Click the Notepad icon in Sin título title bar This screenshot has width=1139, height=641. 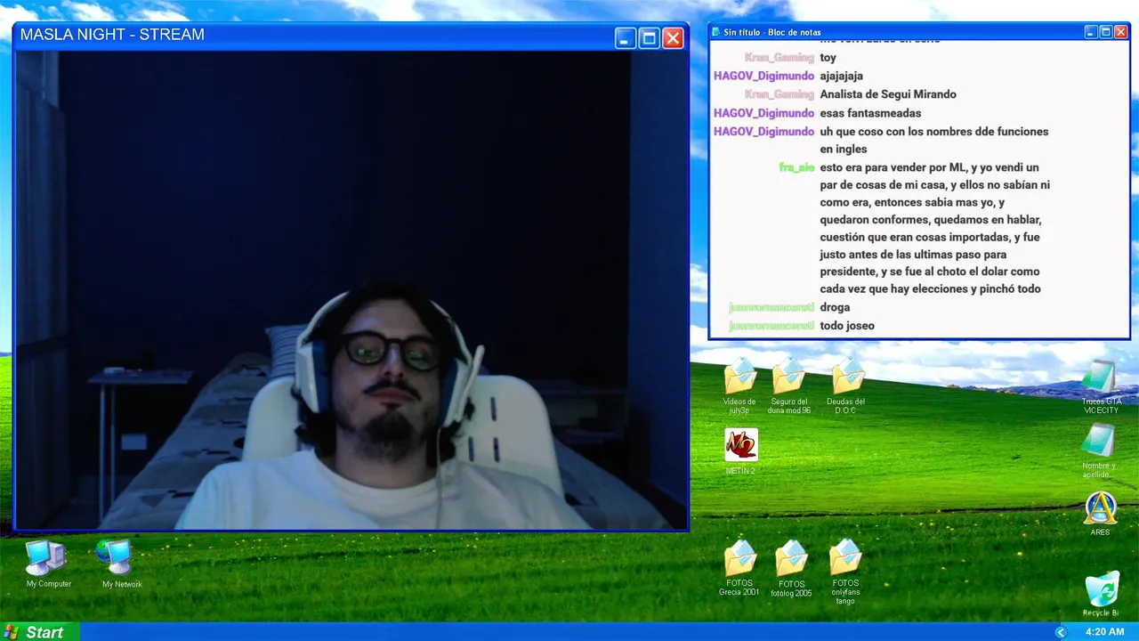tap(716, 32)
